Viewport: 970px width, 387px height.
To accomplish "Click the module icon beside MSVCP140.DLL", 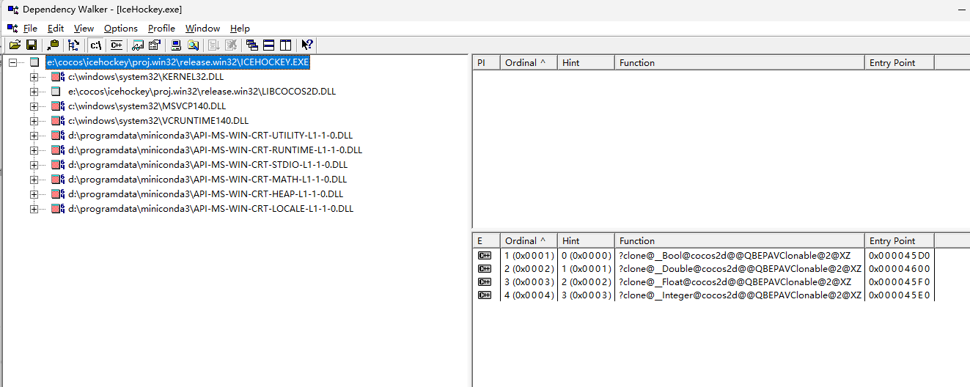I will click(x=58, y=106).
